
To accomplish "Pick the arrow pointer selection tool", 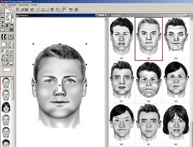I will 3,51.
